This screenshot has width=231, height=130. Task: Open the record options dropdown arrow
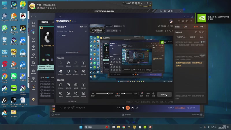pyautogui.click(x=149, y=94)
